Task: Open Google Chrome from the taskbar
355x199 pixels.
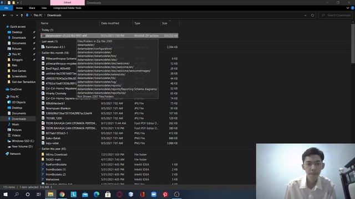Action: click(x=62, y=194)
